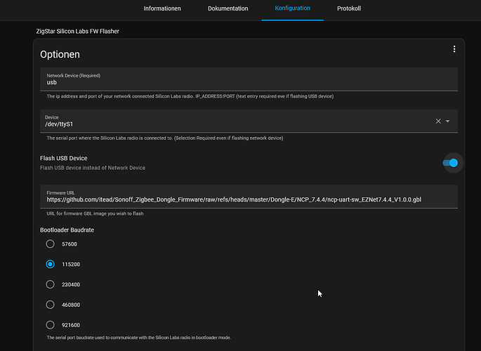Click the /dev/ttyS1 device value
481x351 pixels.
click(x=59, y=124)
